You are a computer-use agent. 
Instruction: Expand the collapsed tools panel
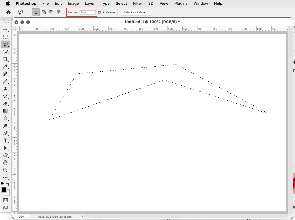point(2,19)
